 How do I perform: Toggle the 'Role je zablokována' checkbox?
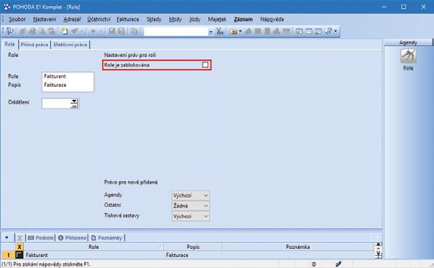click(205, 65)
